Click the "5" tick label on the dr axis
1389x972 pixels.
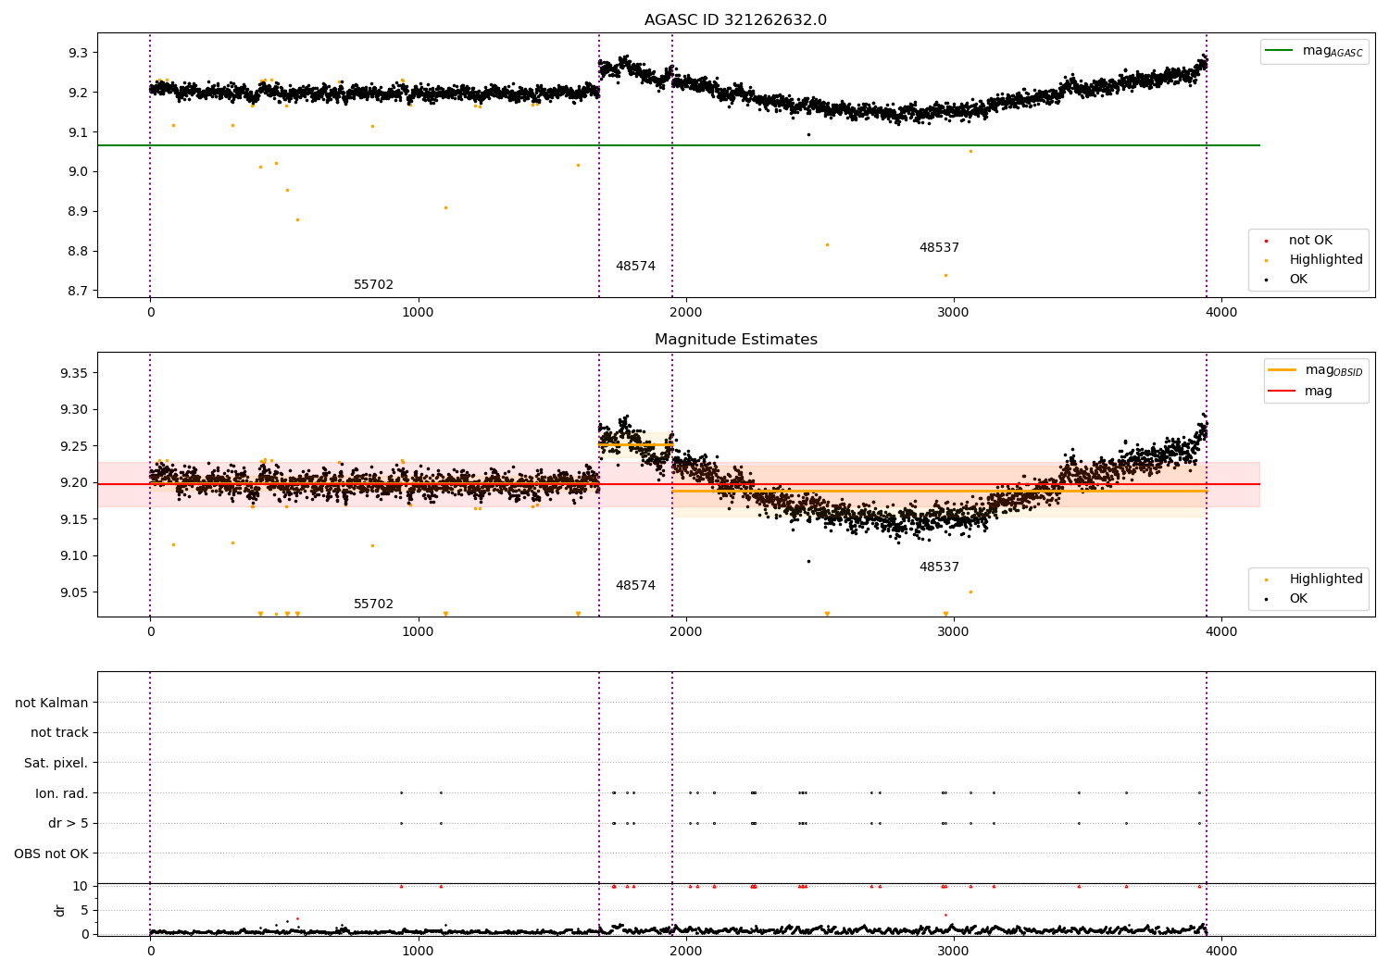tap(85, 911)
